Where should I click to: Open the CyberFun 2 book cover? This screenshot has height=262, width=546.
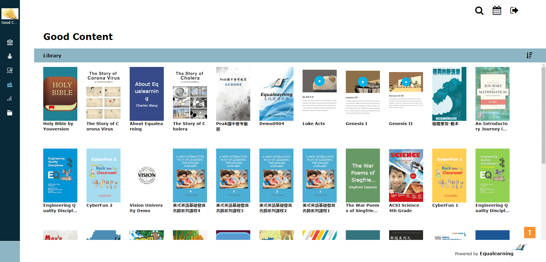(104, 176)
